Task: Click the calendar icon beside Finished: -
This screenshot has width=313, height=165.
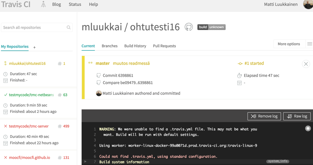Action: pos(5,80)
